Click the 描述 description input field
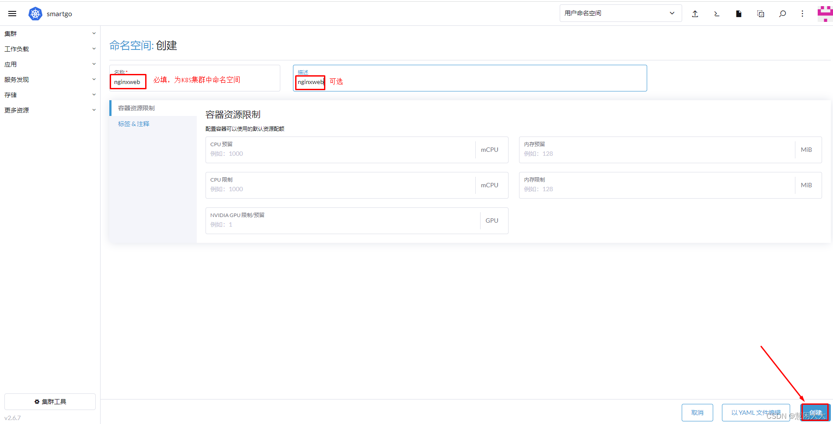This screenshot has height=424, width=833. click(470, 78)
